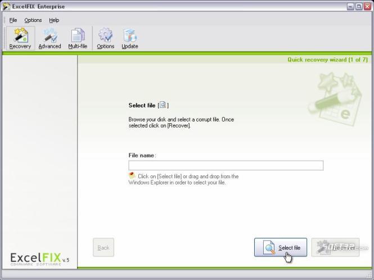Click the note icon beside the drag-and-drop hint

pos(132,175)
